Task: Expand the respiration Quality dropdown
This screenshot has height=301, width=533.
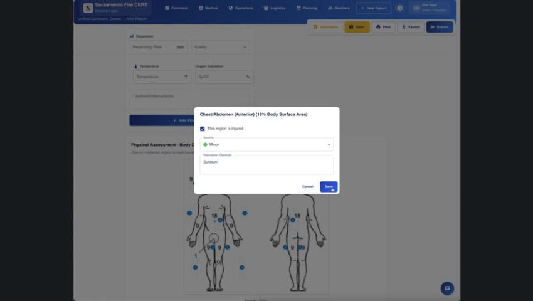Action: (220, 47)
